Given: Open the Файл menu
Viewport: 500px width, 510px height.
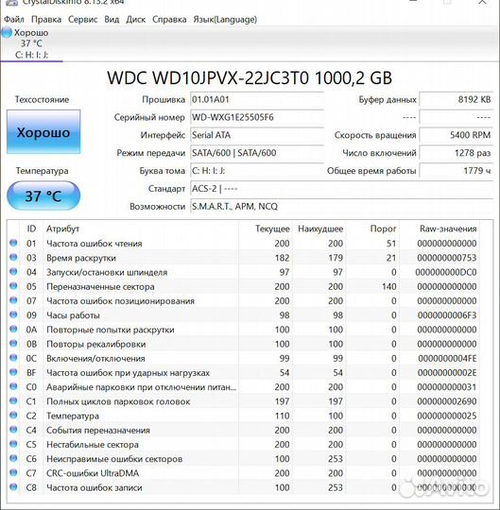Looking at the screenshot, I should [14, 20].
